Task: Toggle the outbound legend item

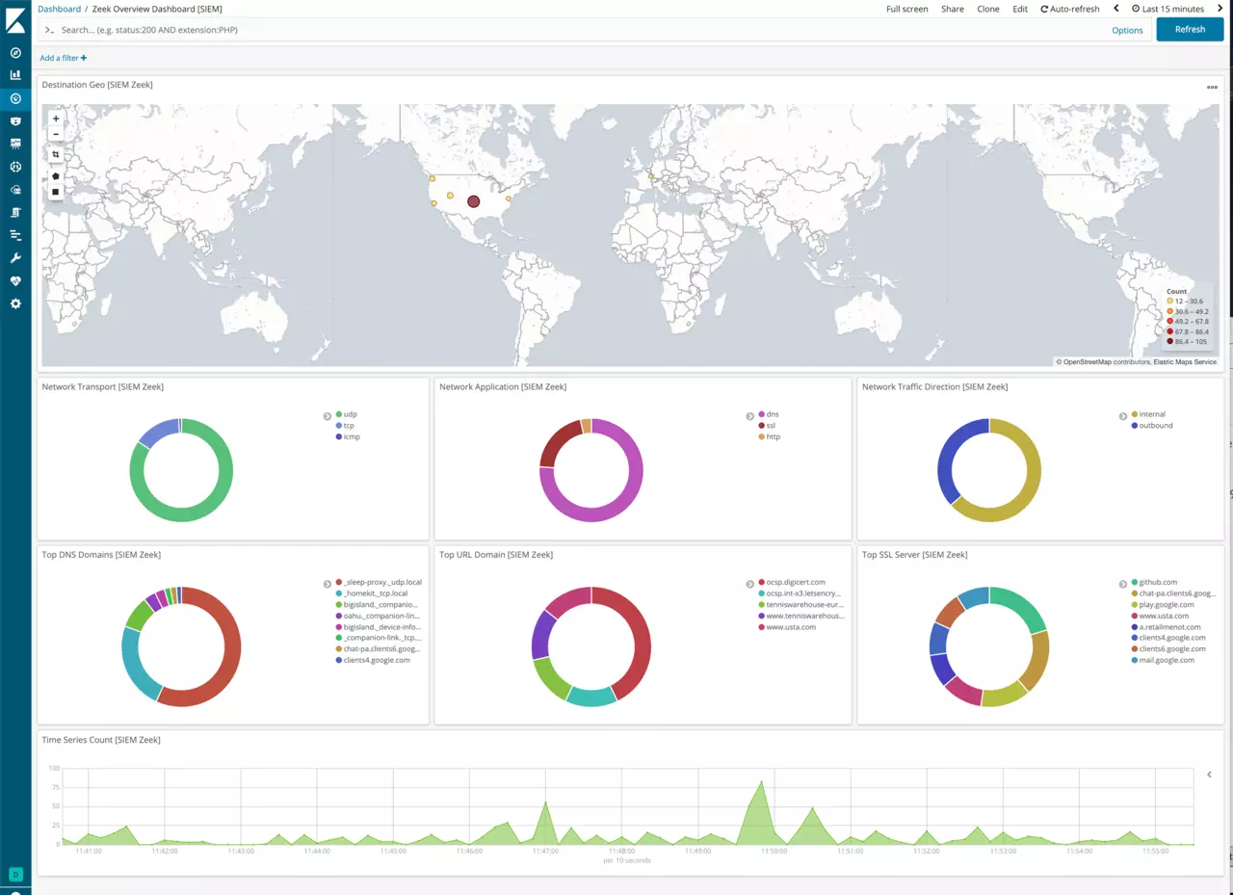Action: (1155, 426)
